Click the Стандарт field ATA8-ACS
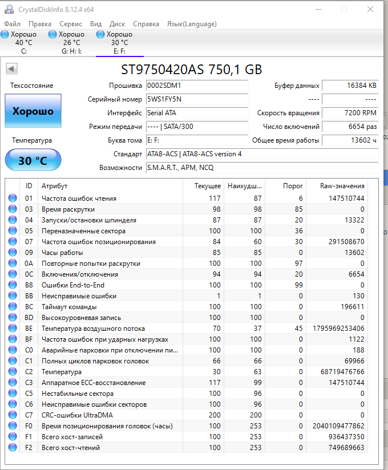Viewport: 388px width, 470px height. 262,154
